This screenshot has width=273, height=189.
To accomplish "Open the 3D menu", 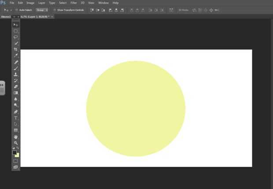I will [x=82, y=3].
